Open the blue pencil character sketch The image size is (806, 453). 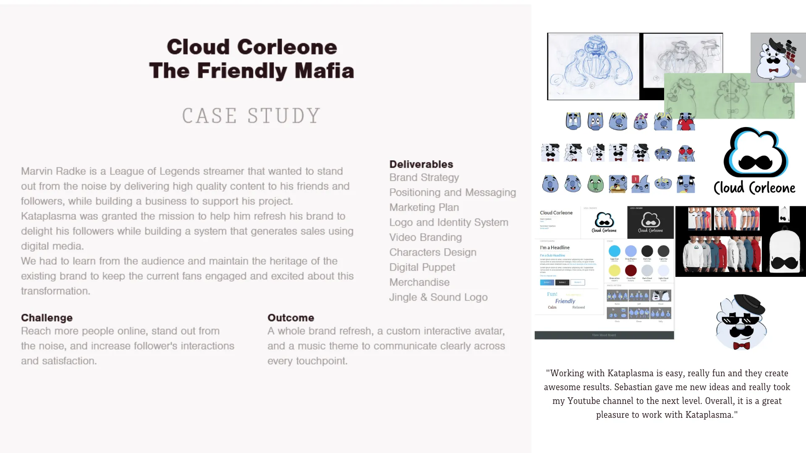click(594, 66)
